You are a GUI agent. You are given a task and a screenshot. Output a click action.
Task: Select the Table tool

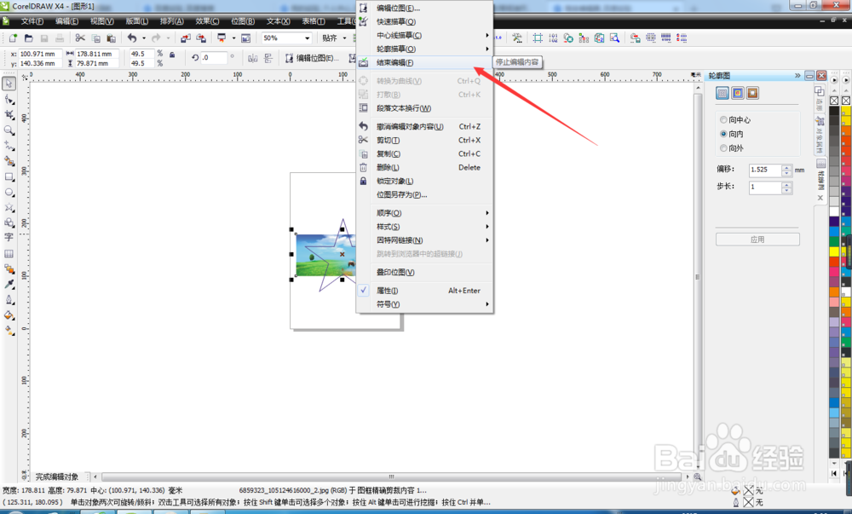point(9,253)
